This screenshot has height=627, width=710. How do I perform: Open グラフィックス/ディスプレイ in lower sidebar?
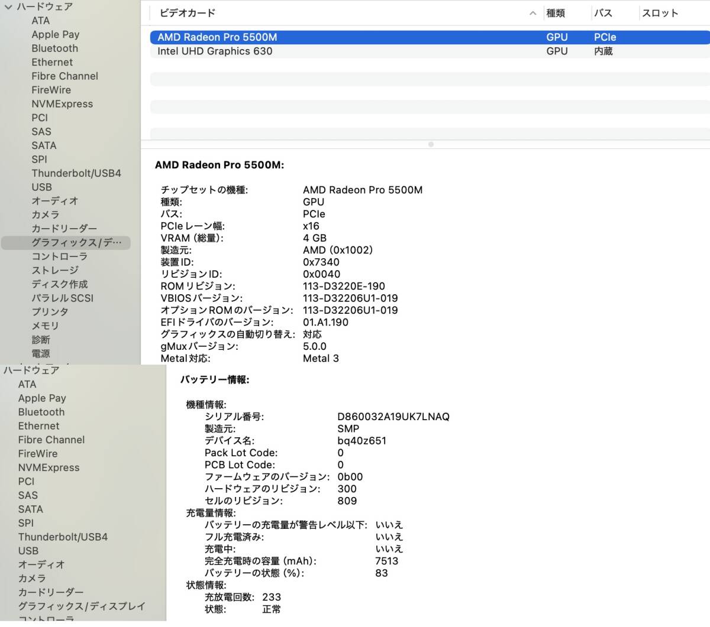tap(82, 606)
